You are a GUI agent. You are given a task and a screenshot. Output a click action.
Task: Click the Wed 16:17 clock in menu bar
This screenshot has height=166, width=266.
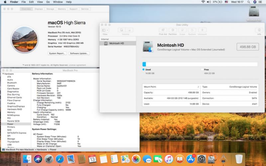point(237,2)
